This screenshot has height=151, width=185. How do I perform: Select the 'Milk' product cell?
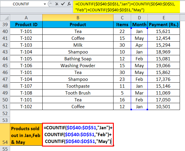pos(78,45)
